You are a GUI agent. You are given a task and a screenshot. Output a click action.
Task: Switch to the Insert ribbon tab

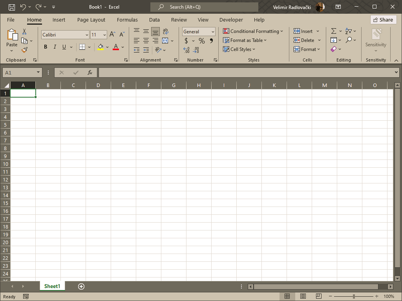tap(59, 20)
